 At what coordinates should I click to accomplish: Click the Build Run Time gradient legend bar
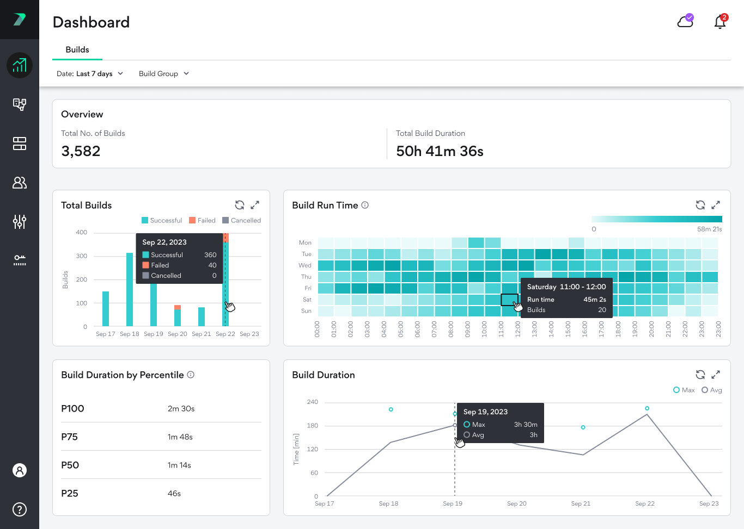click(x=656, y=219)
